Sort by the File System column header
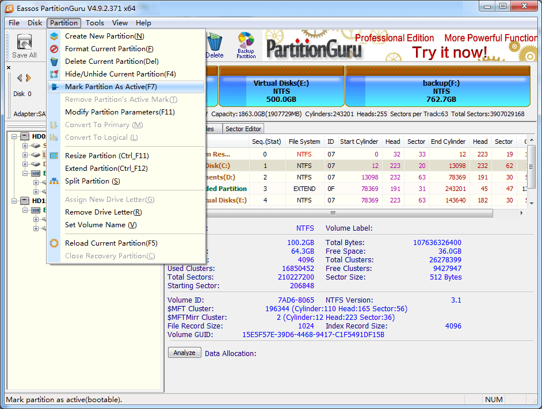Image resolution: width=542 pixels, height=409 pixels. click(x=304, y=142)
